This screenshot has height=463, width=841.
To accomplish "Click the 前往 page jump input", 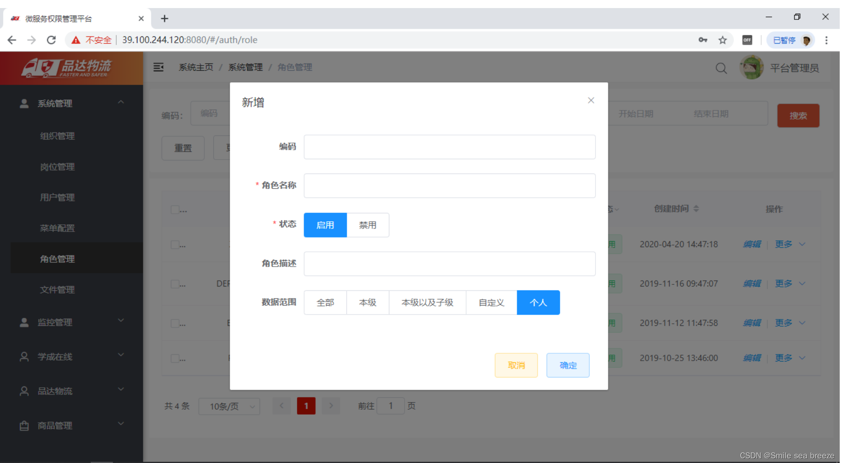I will coord(390,406).
